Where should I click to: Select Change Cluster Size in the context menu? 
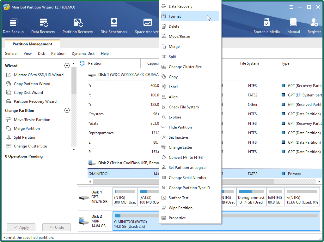point(190,67)
